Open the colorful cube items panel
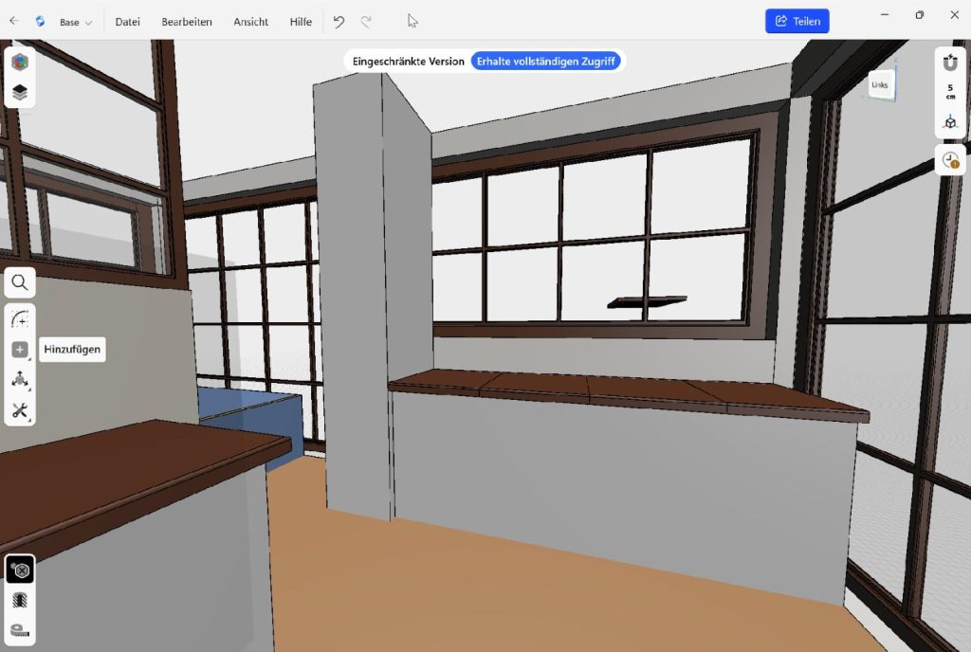 [20, 62]
